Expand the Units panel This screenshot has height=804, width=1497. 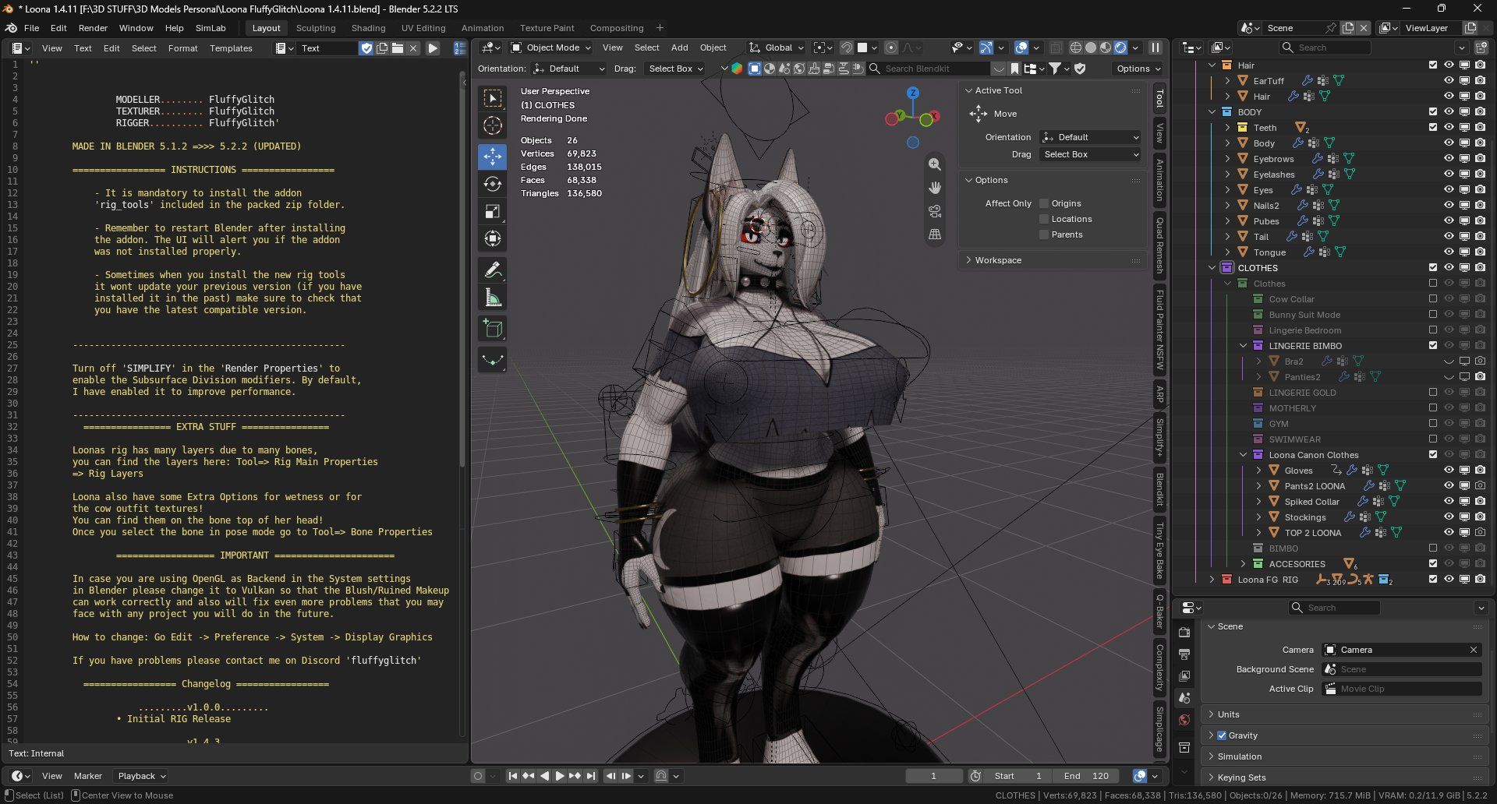click(x=1343, y=714)
